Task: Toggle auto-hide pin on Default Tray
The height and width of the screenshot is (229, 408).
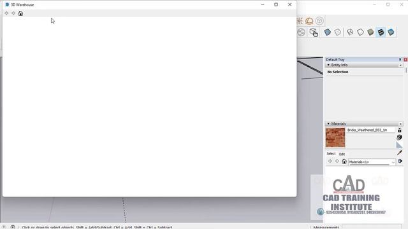Action: [x=400, y=59]
